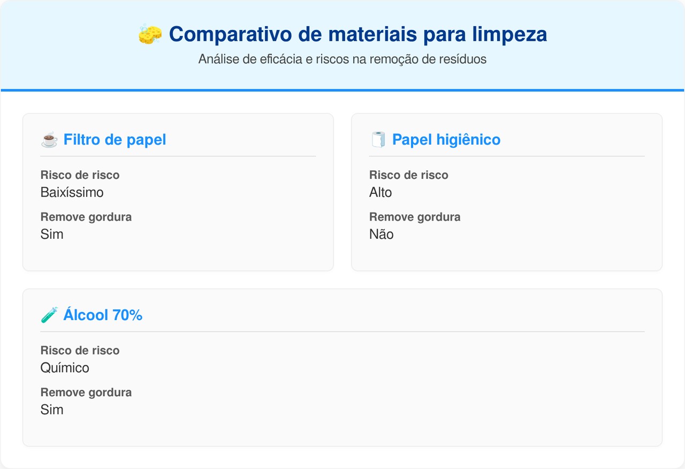Click the Papel higiênico card heading icon

point(377,139)
